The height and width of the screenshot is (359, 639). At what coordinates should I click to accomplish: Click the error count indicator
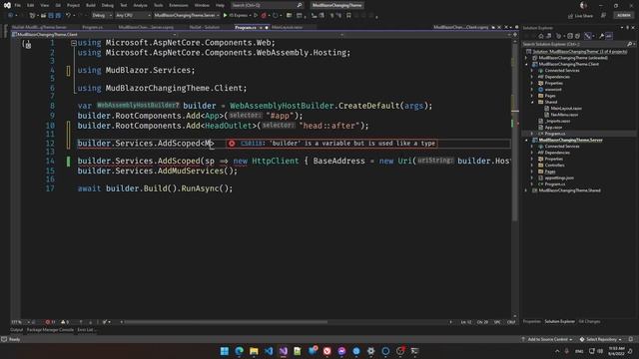50,322
